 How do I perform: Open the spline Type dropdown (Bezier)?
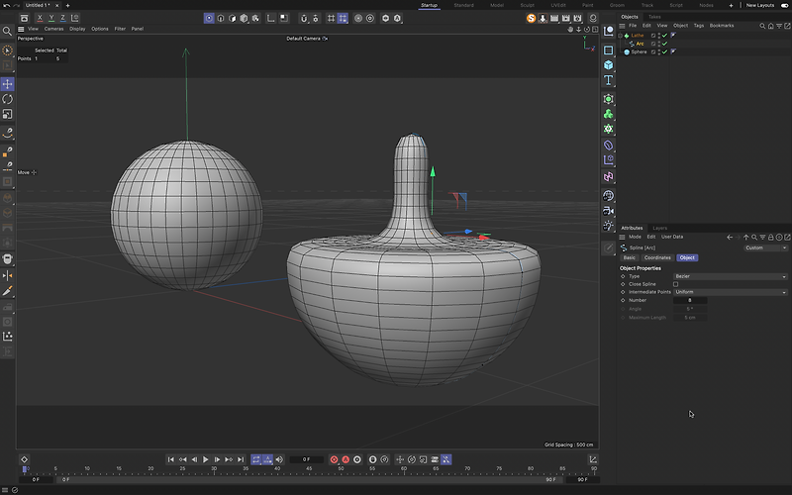[730, 276]
